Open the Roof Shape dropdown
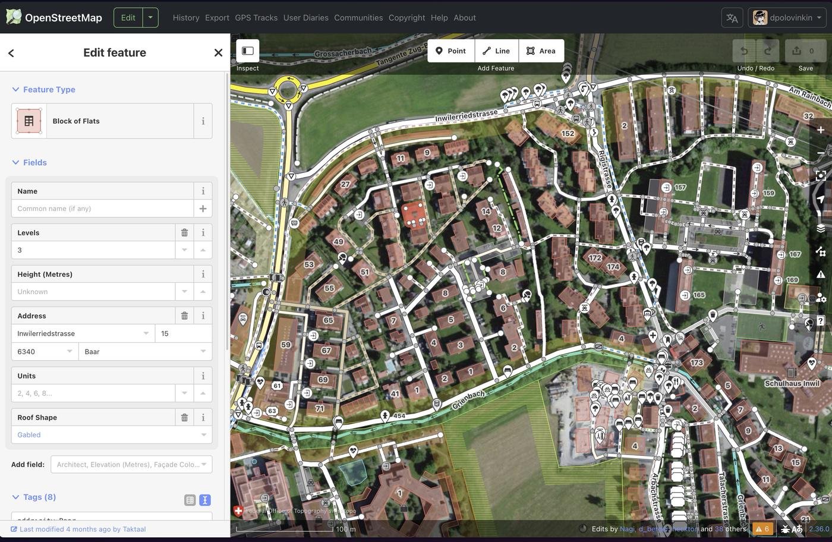 tap(203, 435)
